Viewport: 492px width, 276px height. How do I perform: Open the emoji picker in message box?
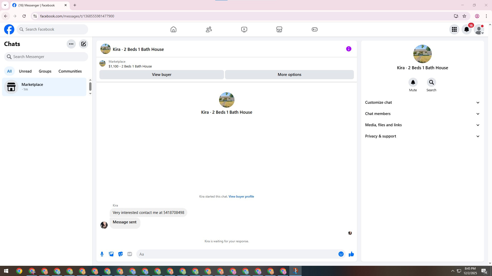click(x=341, y=254)
